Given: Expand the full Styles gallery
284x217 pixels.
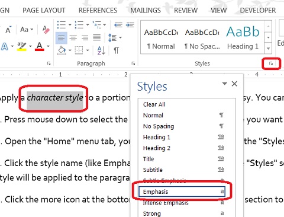Looking at the screenshot, I should (268, 48).
